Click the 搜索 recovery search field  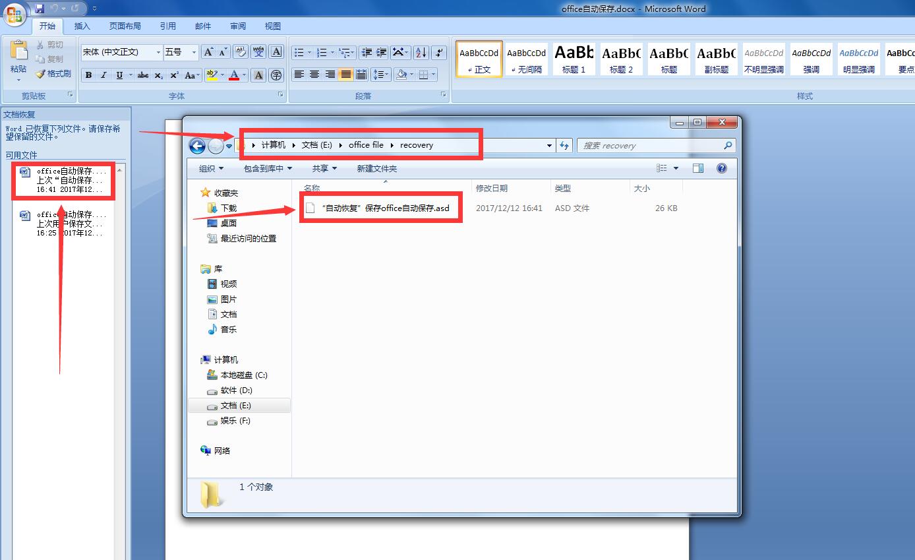tap(656, 146)
